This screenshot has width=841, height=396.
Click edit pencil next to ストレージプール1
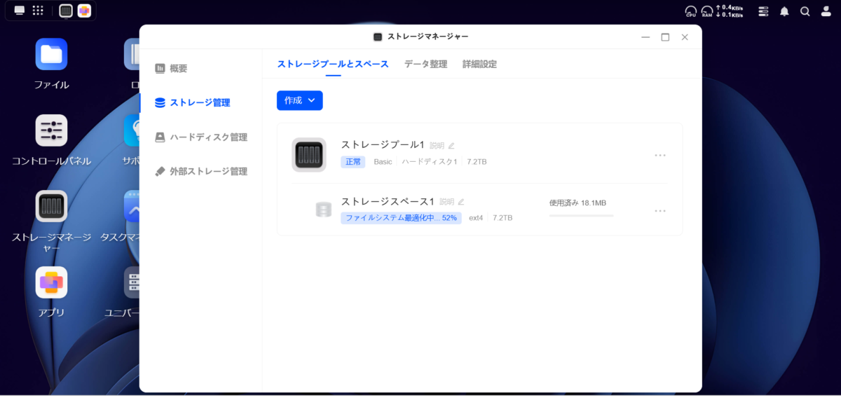point(451,146)
